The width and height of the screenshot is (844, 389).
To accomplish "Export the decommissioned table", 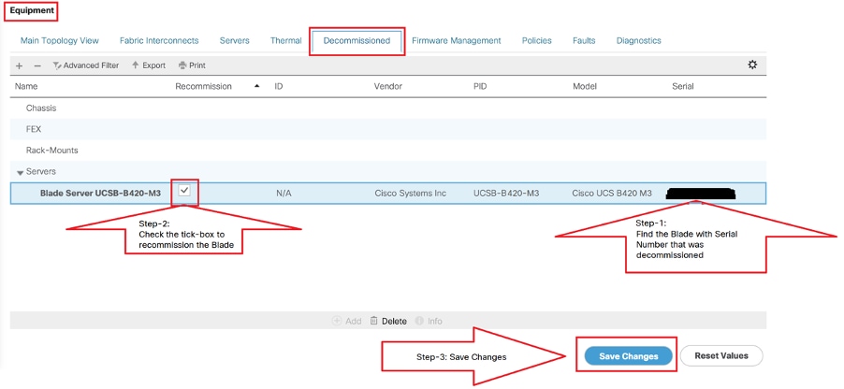I will coord(149,65).
